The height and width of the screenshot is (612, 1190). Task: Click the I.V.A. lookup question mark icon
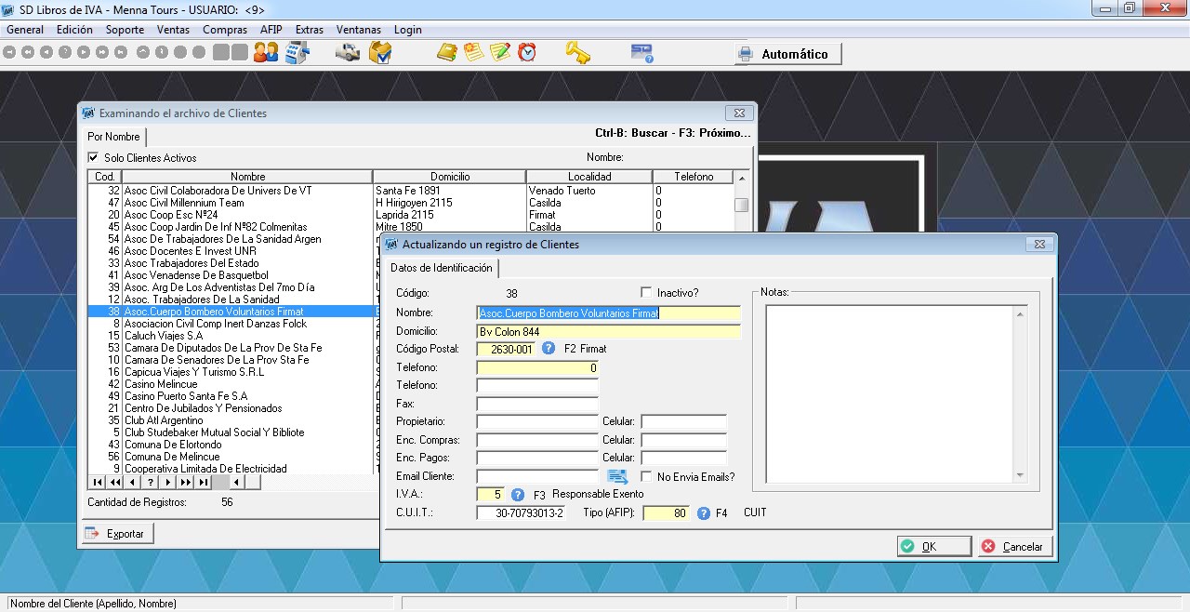(518, 495)
